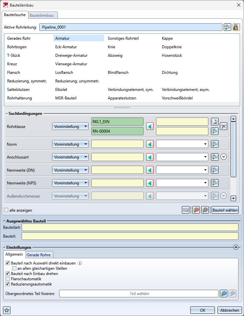Click the blue gear icon beside Teil wählen field
This screenshot has height=316, width=244.
[x=224, y=293]
